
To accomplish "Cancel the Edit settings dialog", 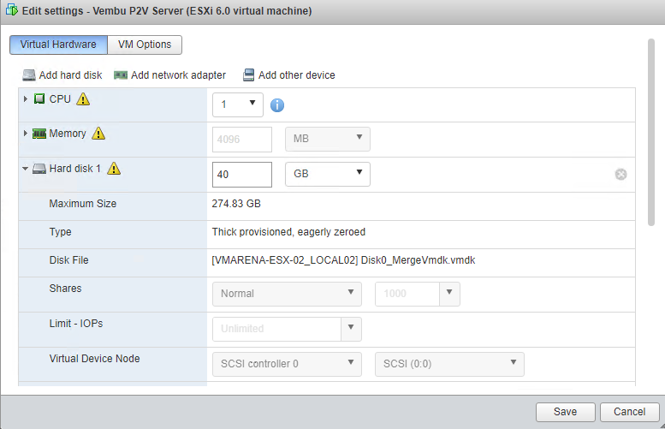I will 629,412.
